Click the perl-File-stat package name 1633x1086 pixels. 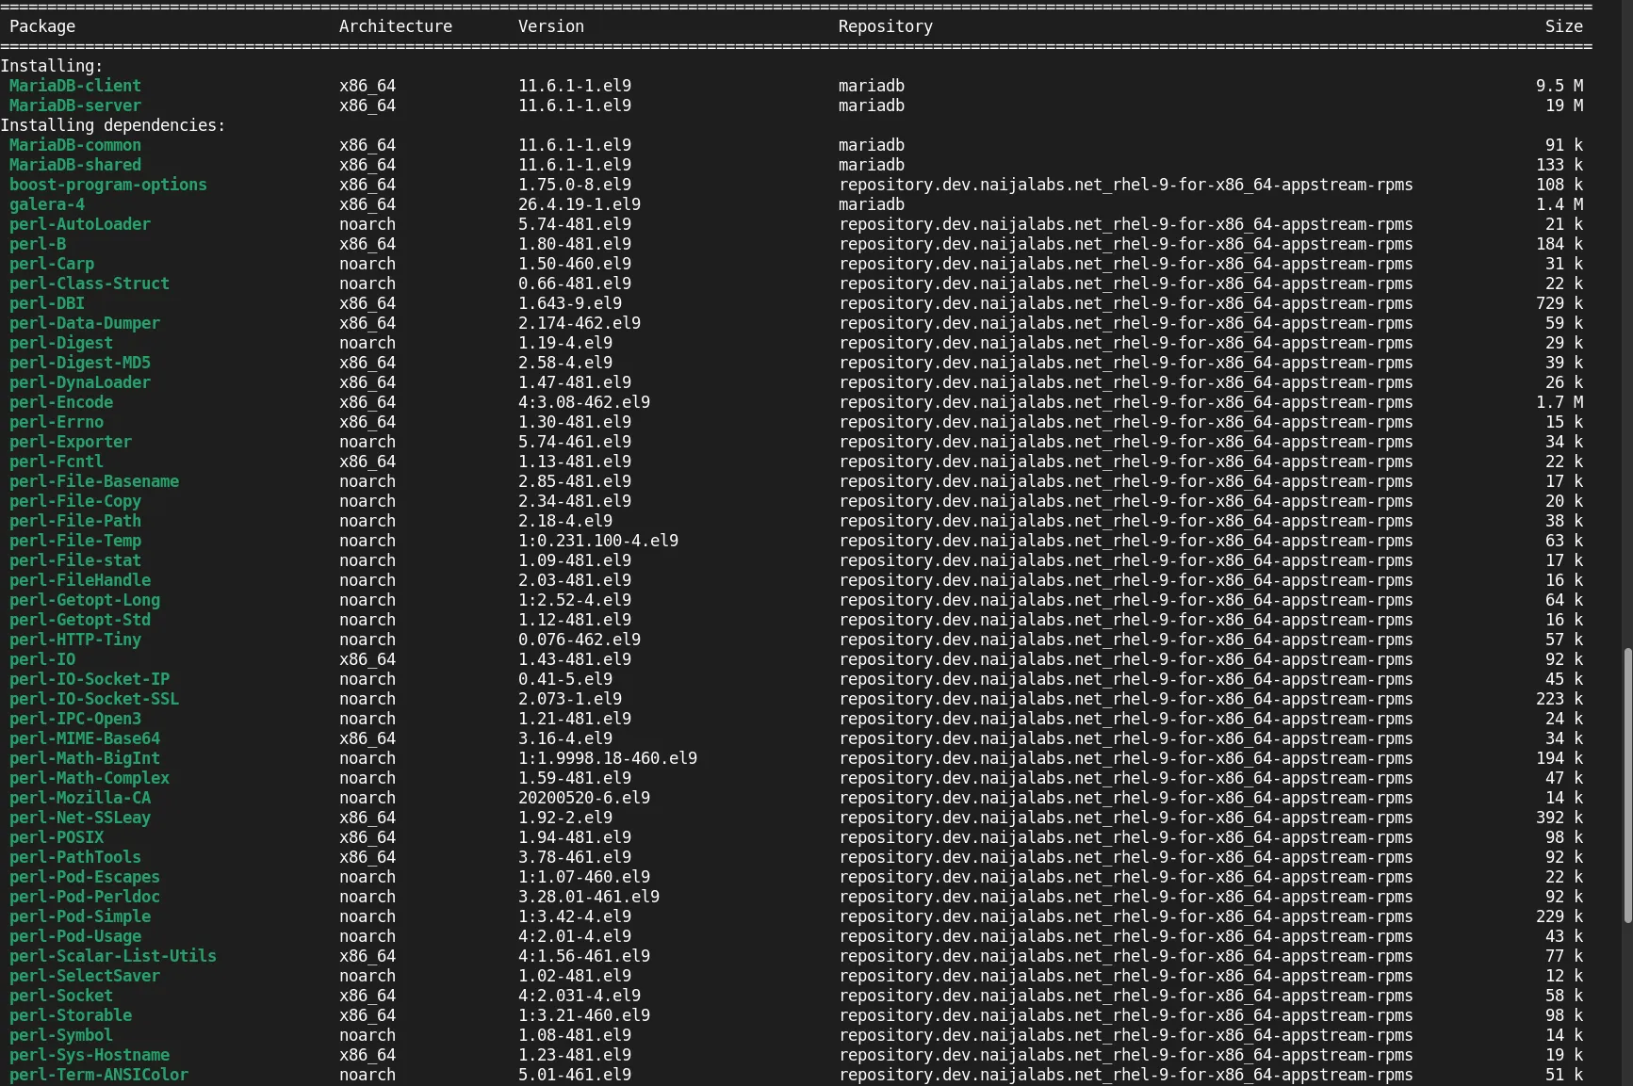coord(75,560)
